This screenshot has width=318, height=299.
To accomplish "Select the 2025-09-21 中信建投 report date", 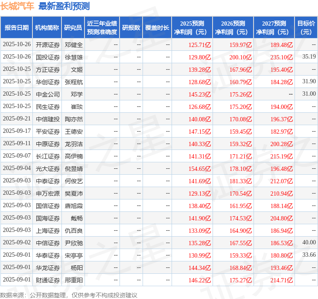I will (17, 119).
